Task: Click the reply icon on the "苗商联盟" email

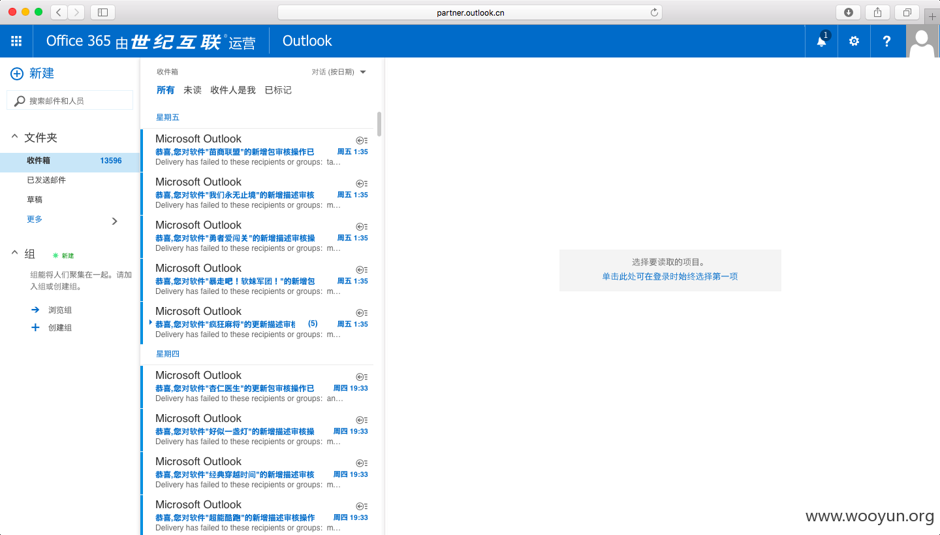Action: point(362,140)
